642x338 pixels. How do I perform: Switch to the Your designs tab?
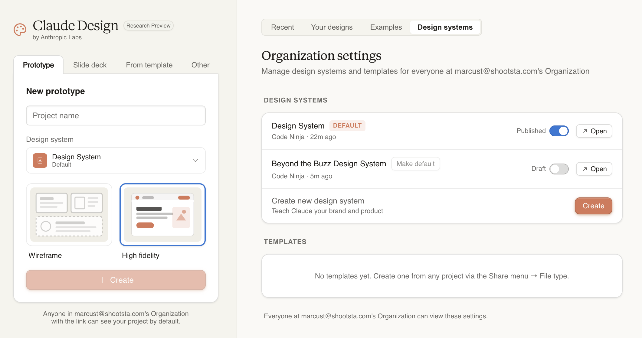pyautogui.click(x=332, y=27)
